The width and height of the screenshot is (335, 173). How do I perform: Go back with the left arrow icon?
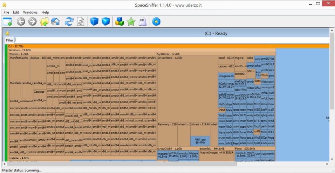click(21, 22)
